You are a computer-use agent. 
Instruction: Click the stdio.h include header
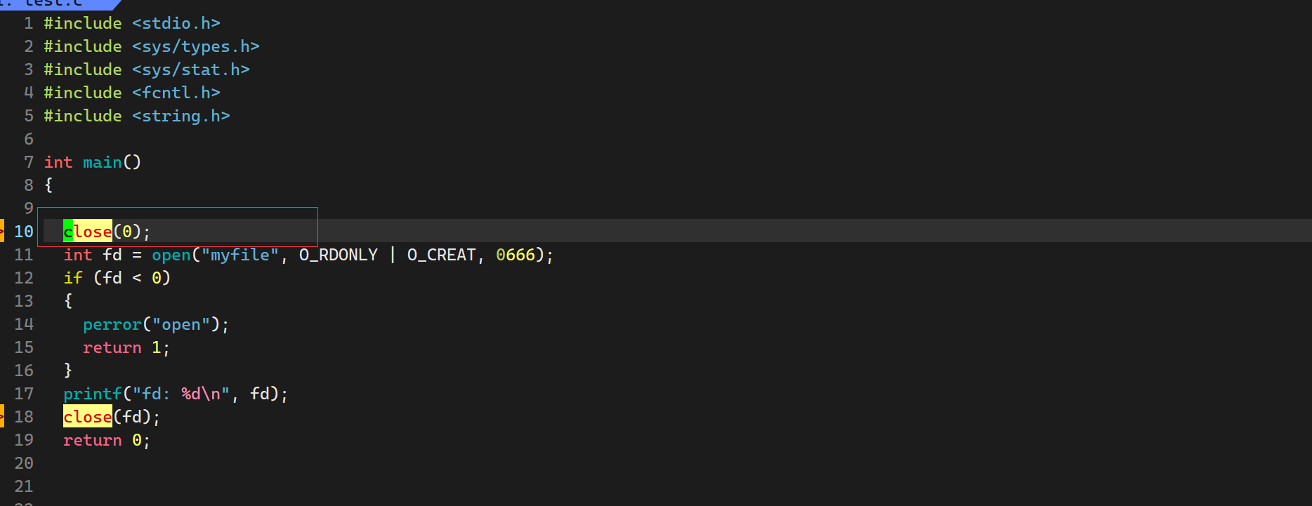[176, 23]
